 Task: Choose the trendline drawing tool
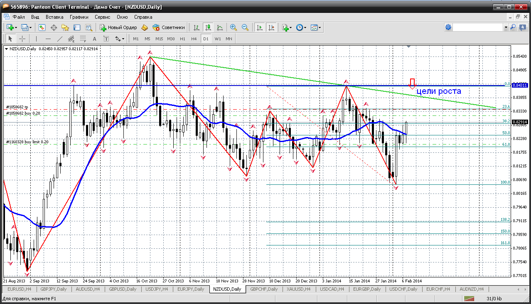tap(59, 39)
